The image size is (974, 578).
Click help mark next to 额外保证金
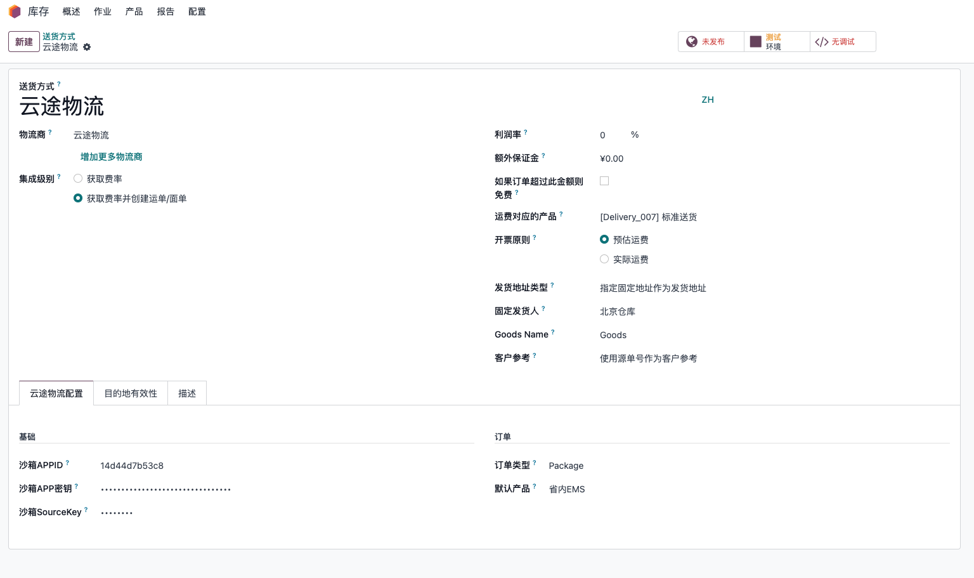543,155
